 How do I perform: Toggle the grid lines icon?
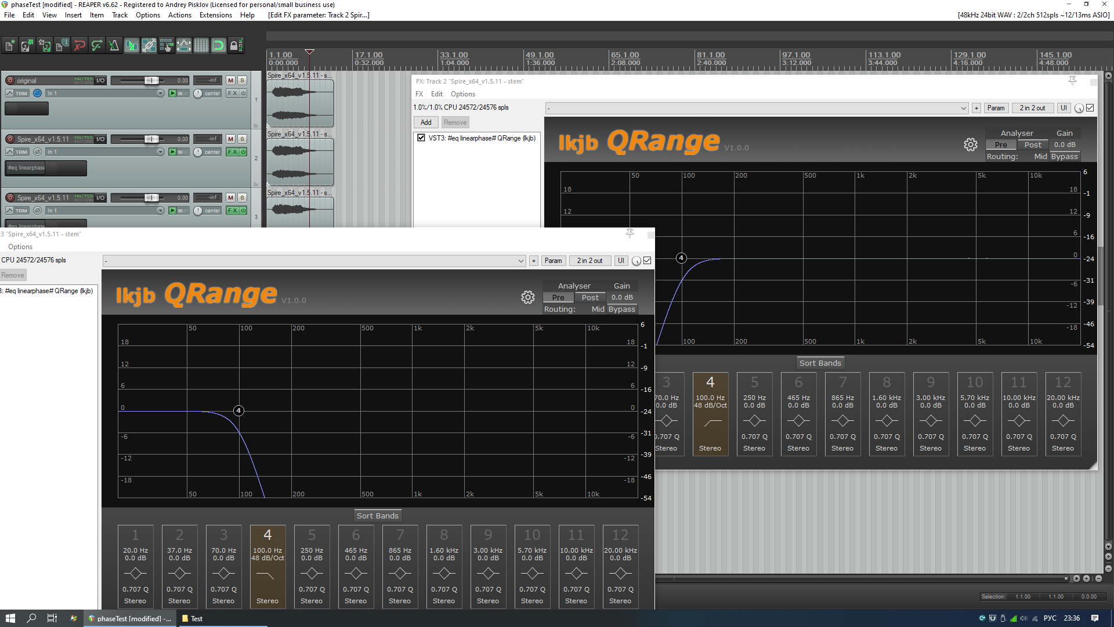coord(201,45)
